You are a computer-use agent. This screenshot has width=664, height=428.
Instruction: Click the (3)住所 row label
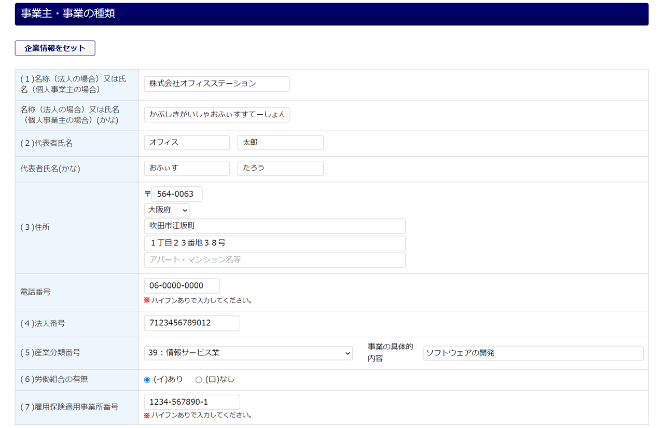(35, 227)
